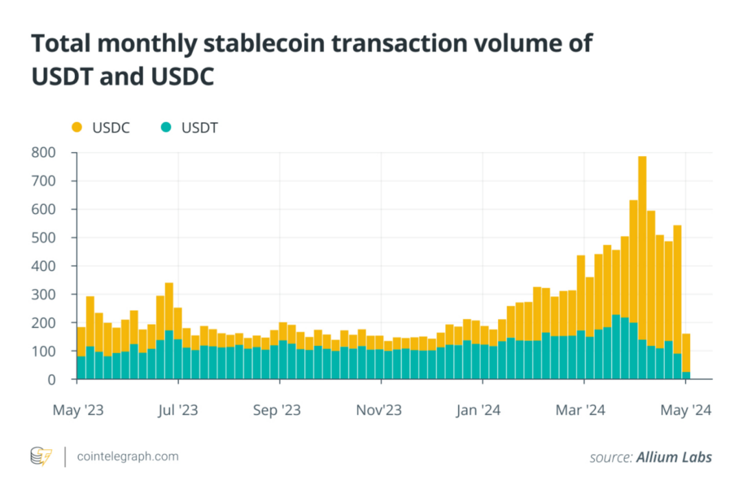Select the Sep '23 axis label
743x498 pixels.
pyautogui.click(x=279, y=410)
